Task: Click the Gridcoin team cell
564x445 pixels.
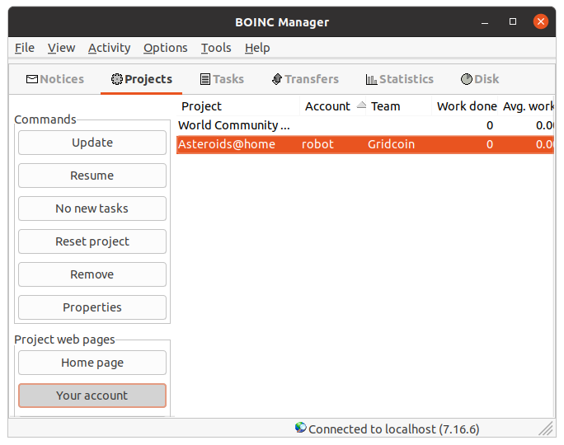Action: [x=391, y=144]
